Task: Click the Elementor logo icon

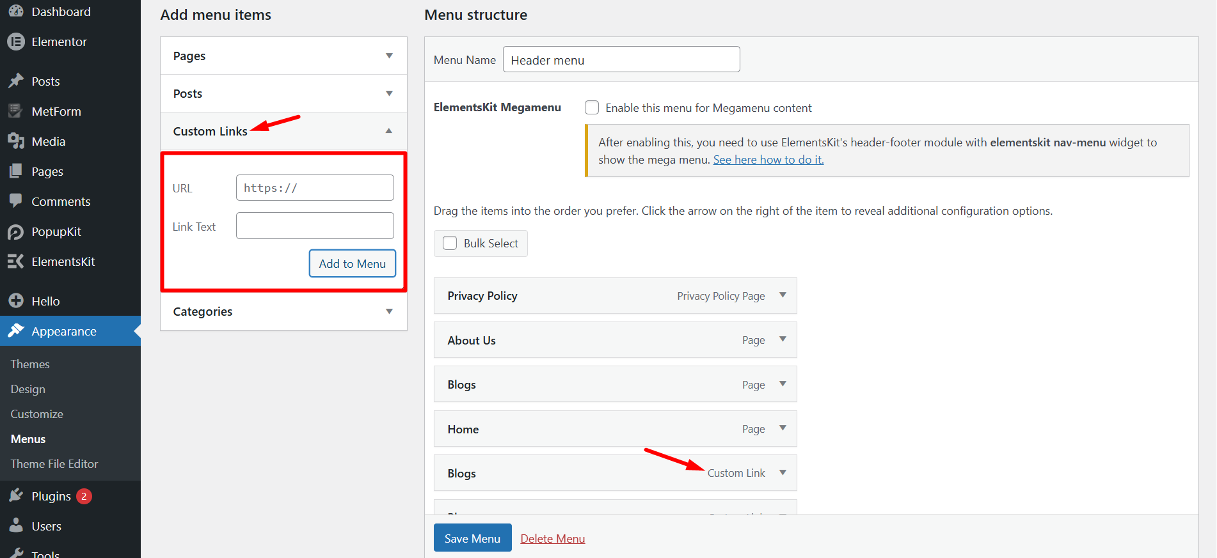Action: click(x=16, y=42)
